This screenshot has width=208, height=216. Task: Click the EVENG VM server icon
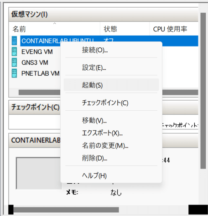click(14, 51)
